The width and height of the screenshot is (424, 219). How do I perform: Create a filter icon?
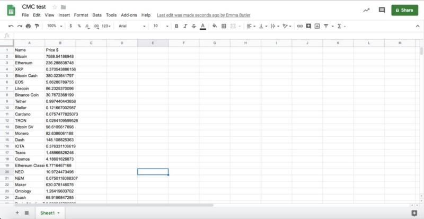click(326, 26)
